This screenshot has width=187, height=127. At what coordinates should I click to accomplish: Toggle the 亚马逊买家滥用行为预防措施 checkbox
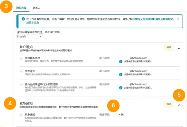[x=21, y=85]
